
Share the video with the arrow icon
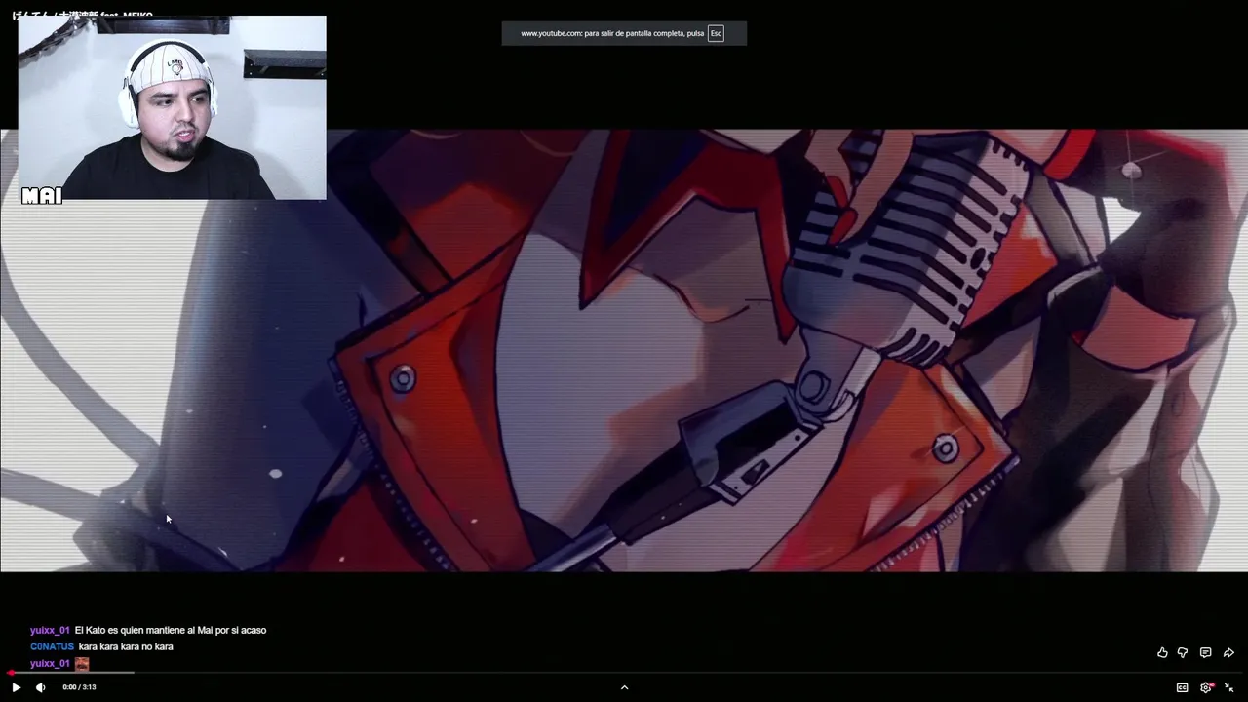[1228, 652]
